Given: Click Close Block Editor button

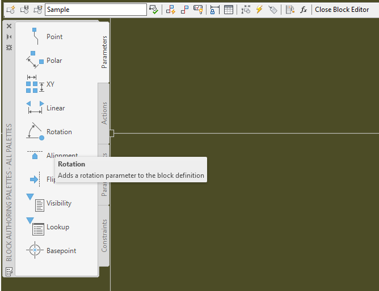Looking at the screenshot, I should (x=342, y=10).
